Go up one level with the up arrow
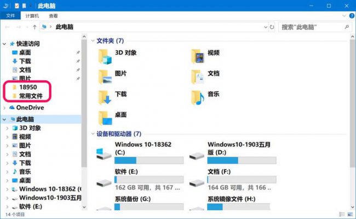 tap(35, 27)
